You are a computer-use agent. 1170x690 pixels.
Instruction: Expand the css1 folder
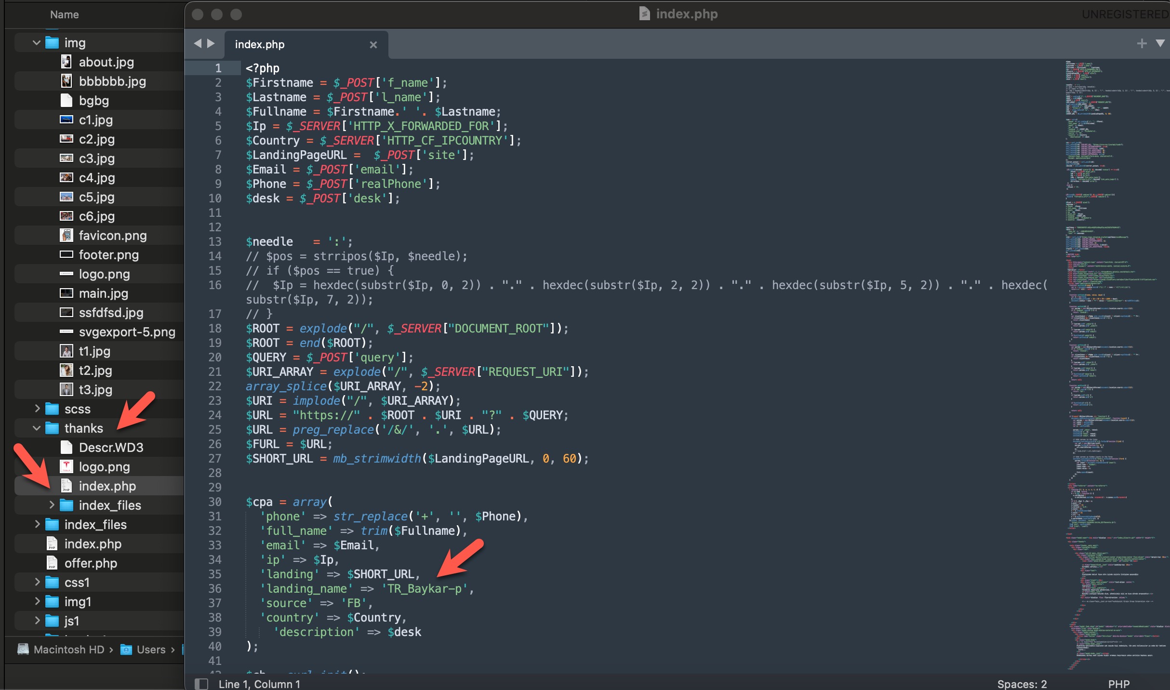(x=37, y=582)
